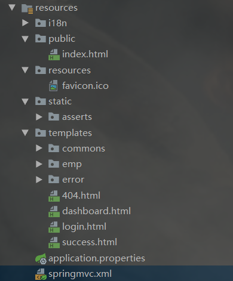
Task: Click the image file icon beside favicon.ico
Action: tap(53, 86)
